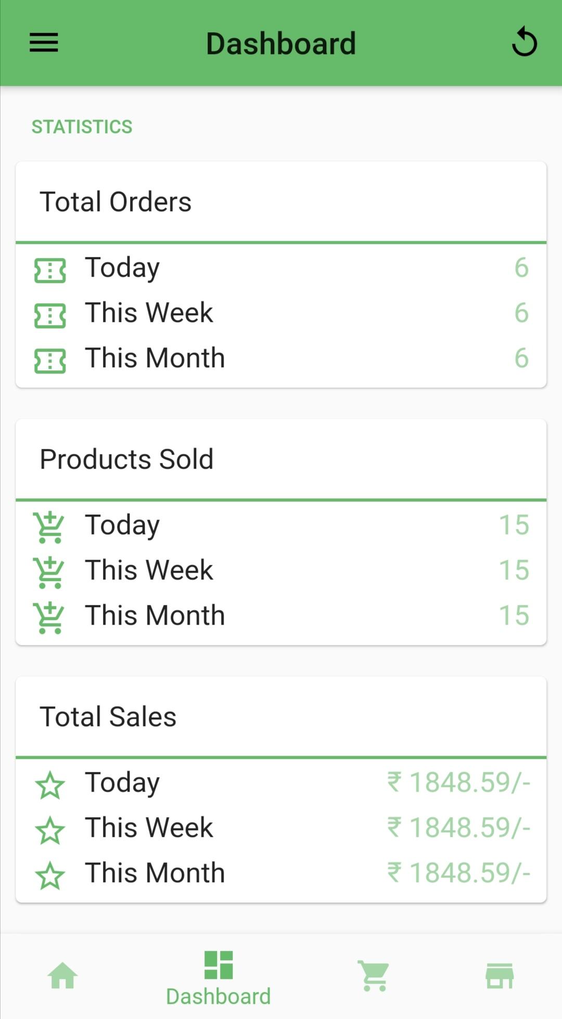Select the Dashboard tab in bottom bar
The image size is (562, 1019).
pos(219,978)
